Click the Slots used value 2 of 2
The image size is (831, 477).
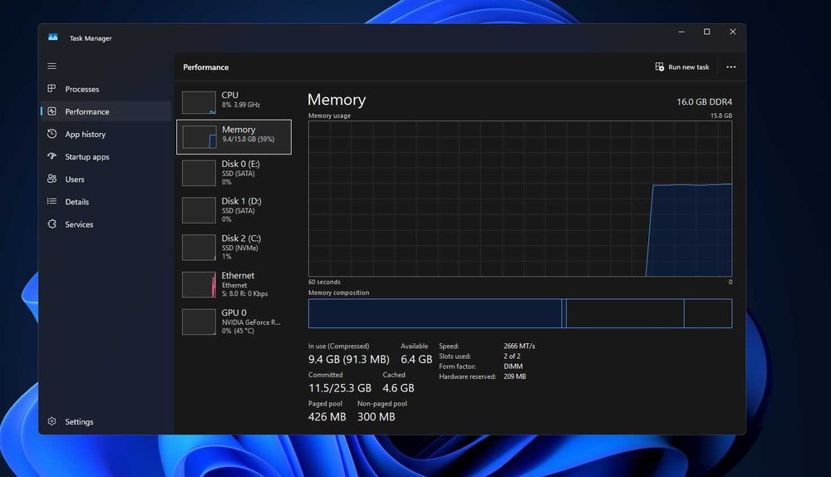(512, 357)
